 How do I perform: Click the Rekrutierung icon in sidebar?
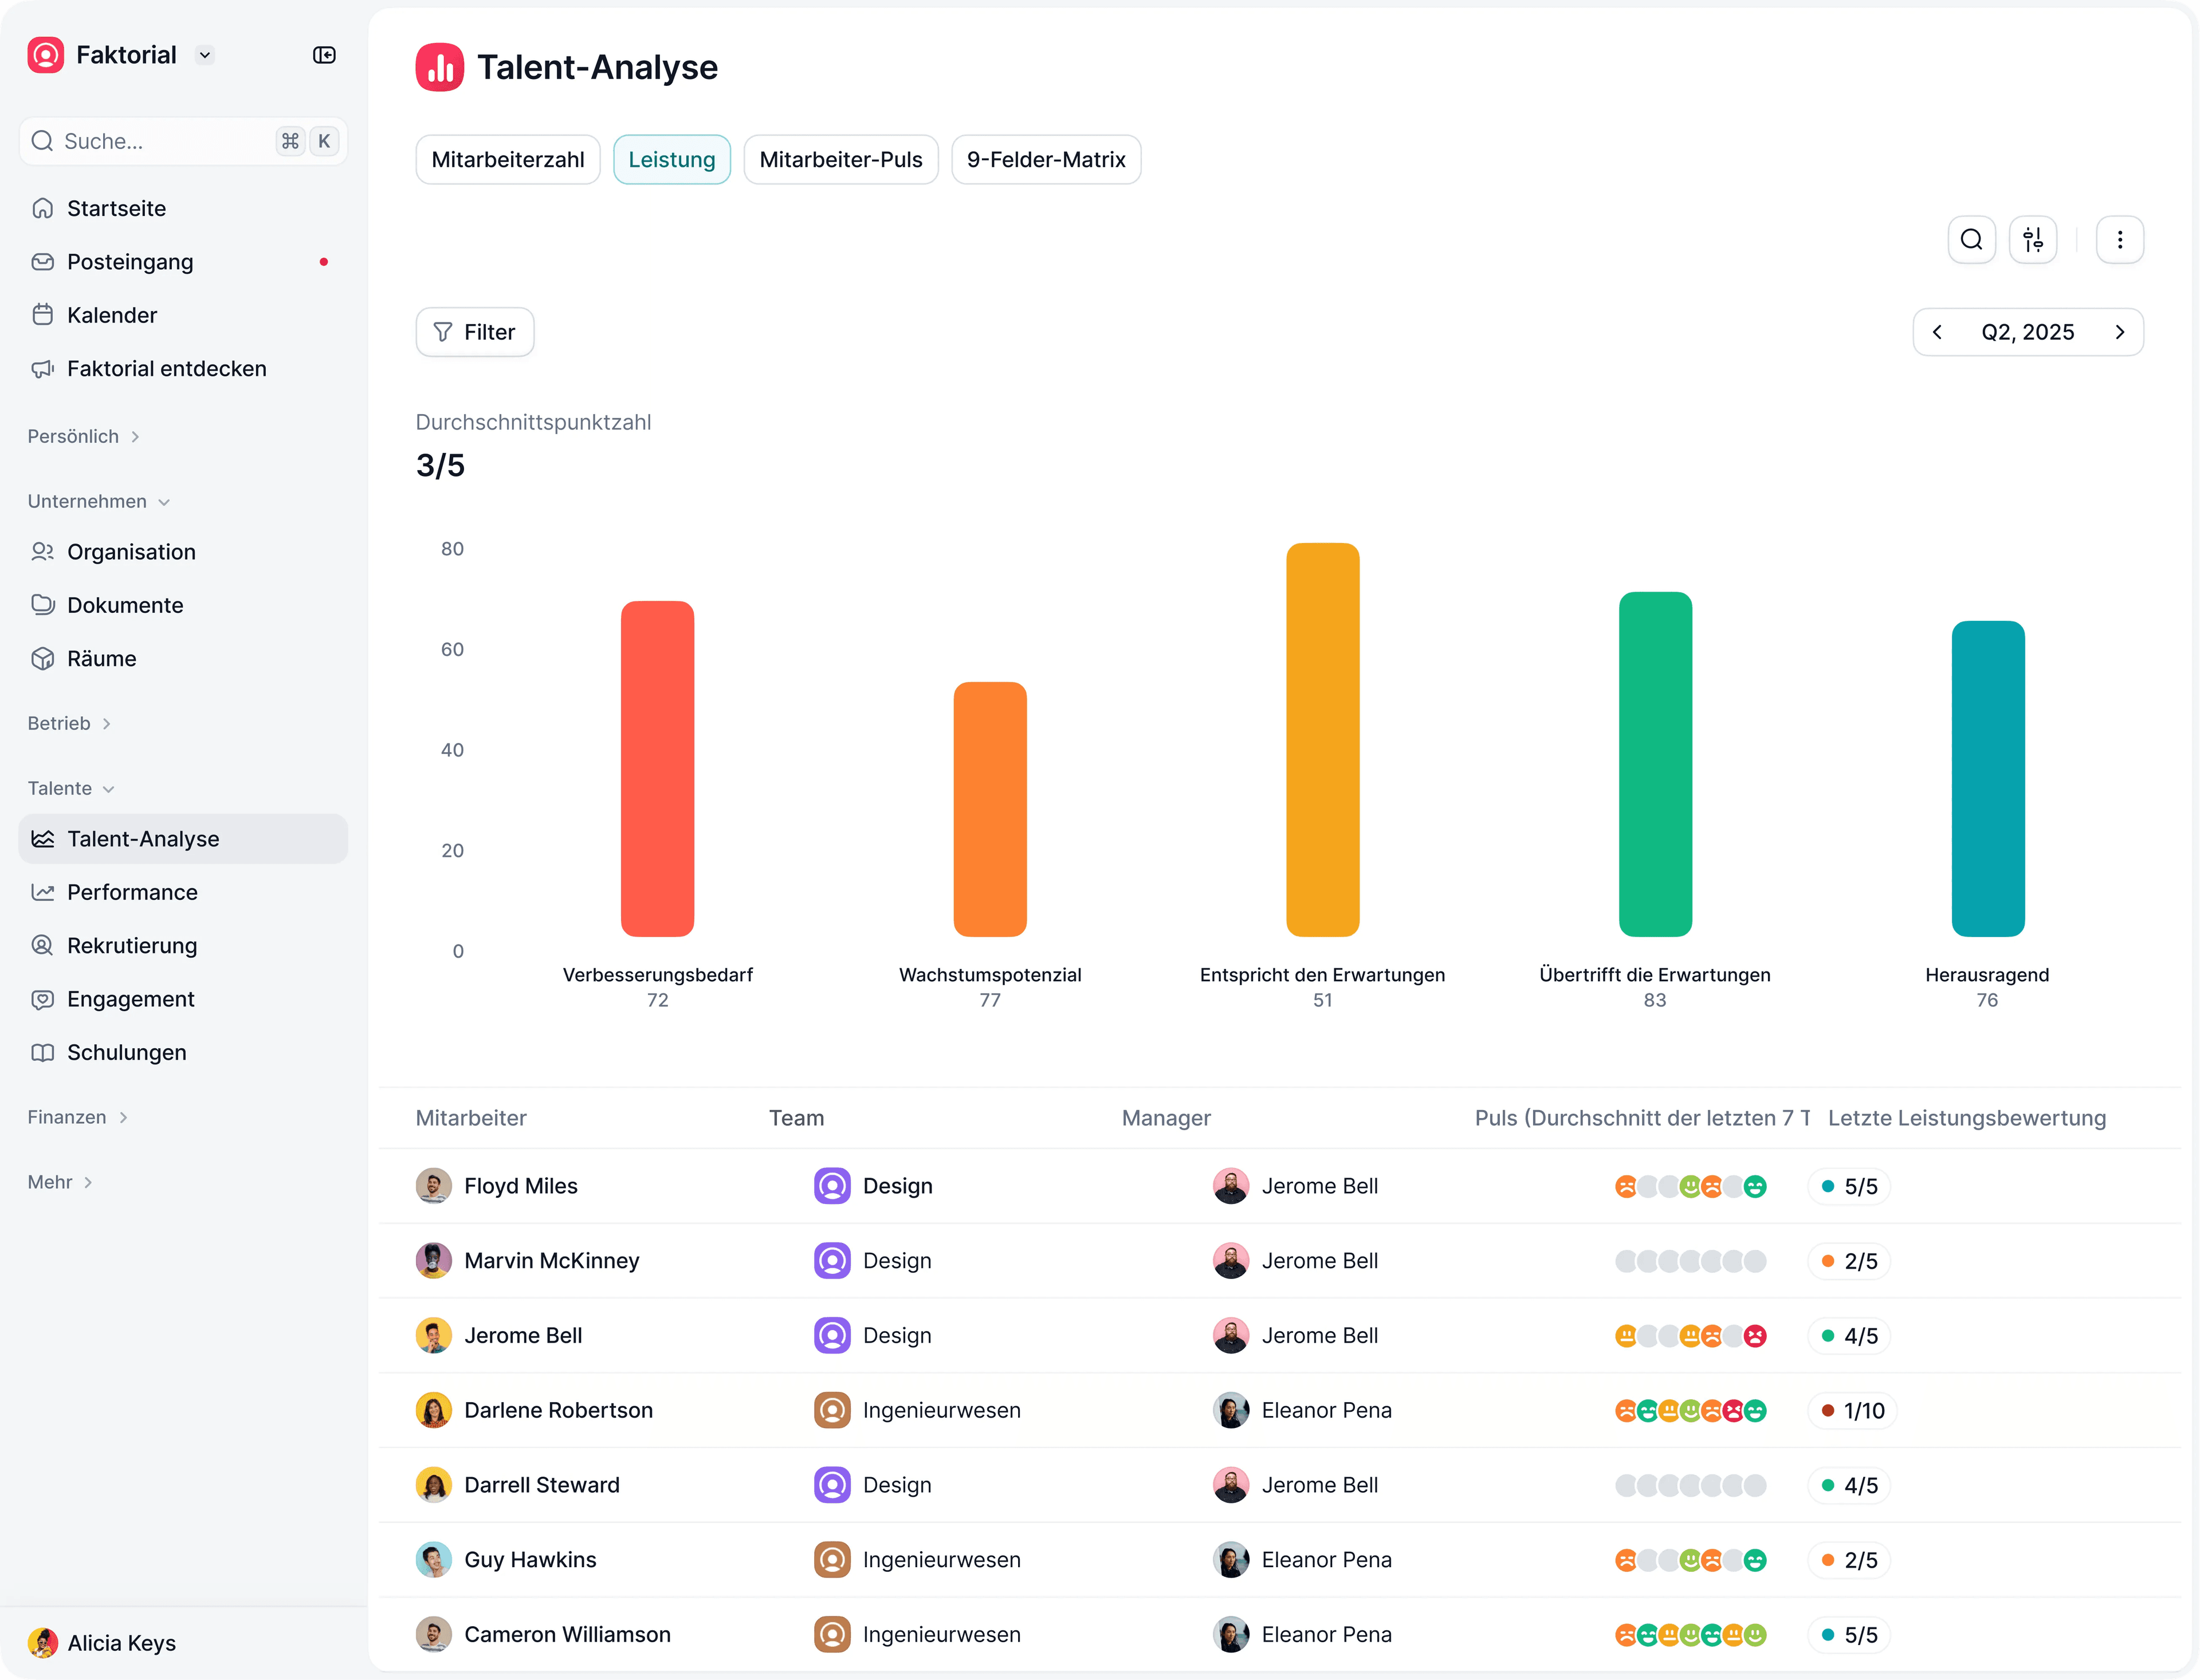43,946
